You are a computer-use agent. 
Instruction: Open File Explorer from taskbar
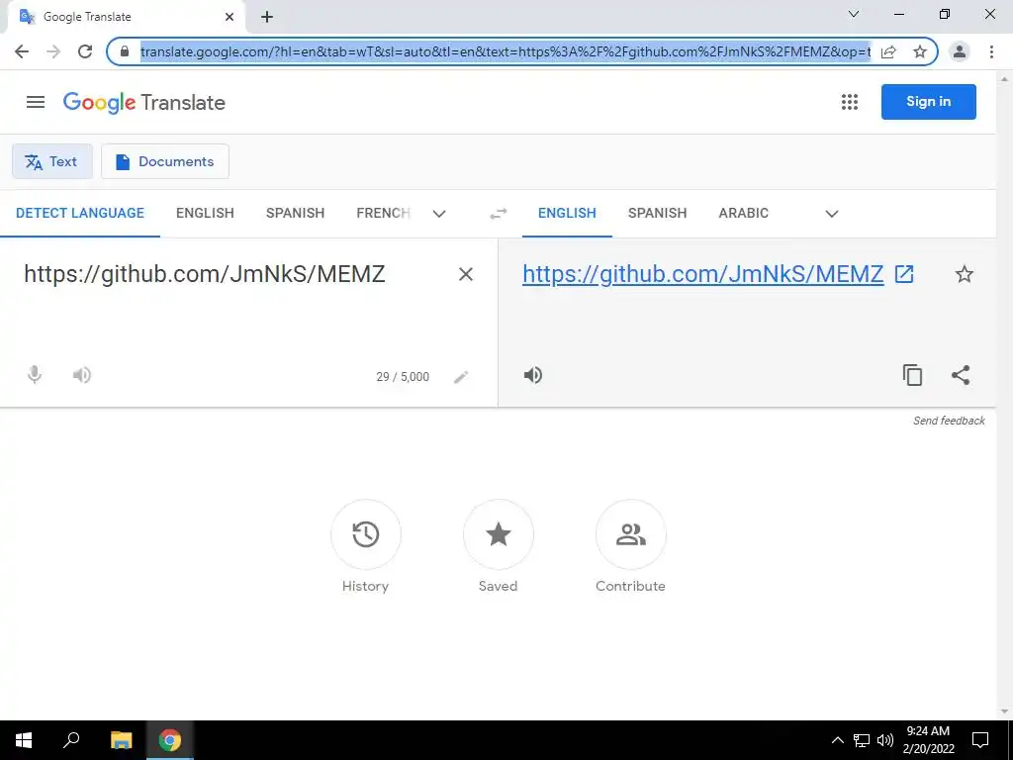click(121, 740)
